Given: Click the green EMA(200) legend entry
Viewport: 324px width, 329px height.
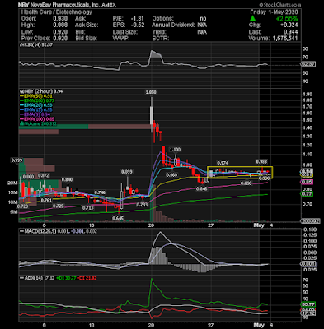Looking at the screenshot, I should pyautogui.click(x=37, y=100).
